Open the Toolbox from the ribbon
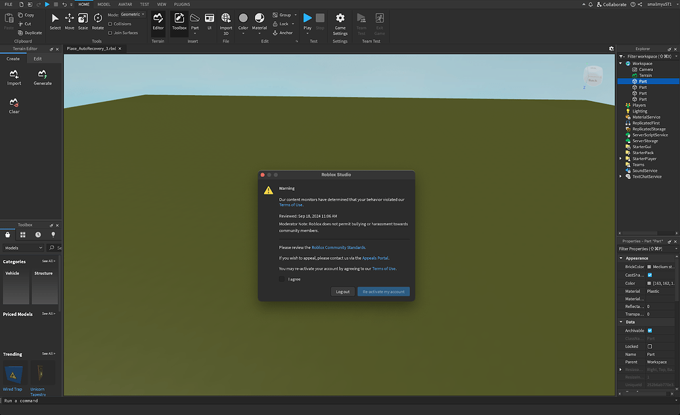This screenshot has width=680, height=415. click(x=179, y=20)
